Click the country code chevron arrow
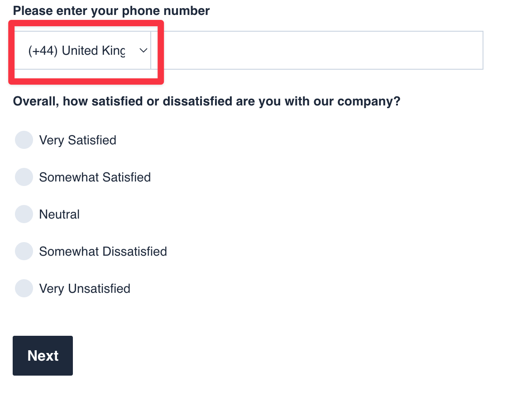This screenshot has width=507, height=410. [x=143, y=51]
